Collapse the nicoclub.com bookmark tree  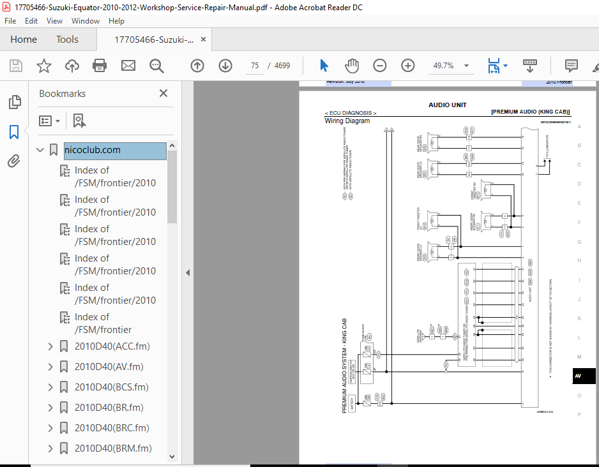40,149
